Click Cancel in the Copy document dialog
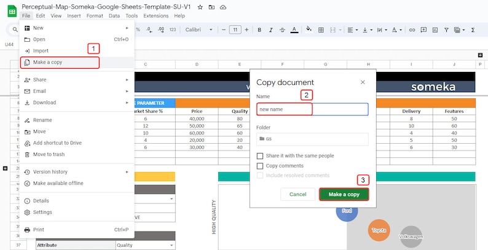This screenshot has width=488, height=250. tap(298, 194)
